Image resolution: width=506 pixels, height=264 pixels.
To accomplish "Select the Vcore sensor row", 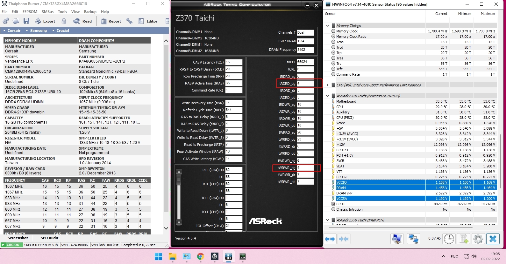I will [413, 123].
